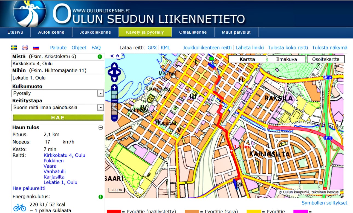Select route point Lekatie 1, Oulu
353x213 pixels.
coord(60,182)
